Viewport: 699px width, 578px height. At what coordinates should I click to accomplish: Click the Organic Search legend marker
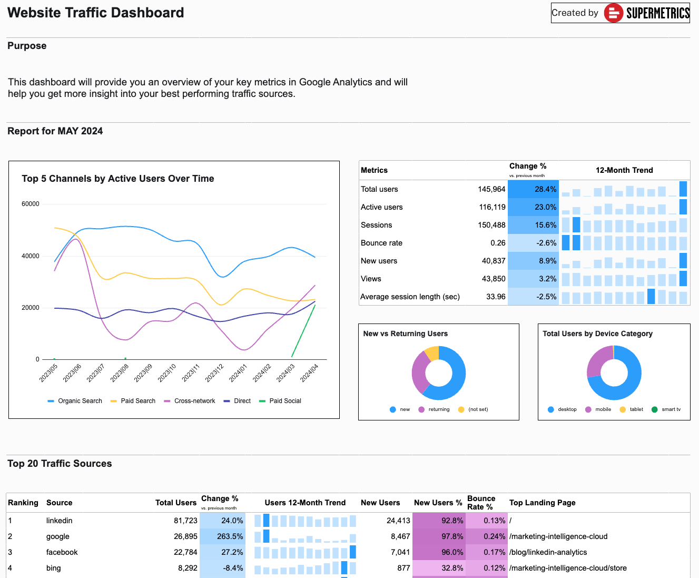(51, 401)
